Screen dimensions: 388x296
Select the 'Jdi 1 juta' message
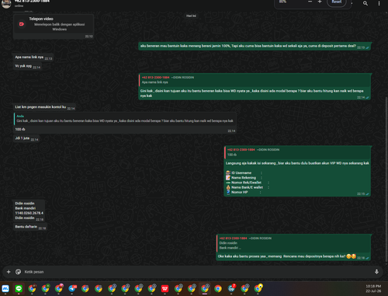26,138
